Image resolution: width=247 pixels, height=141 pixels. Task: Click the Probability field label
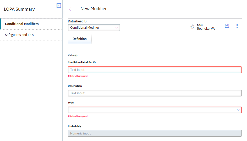point(74,126)
